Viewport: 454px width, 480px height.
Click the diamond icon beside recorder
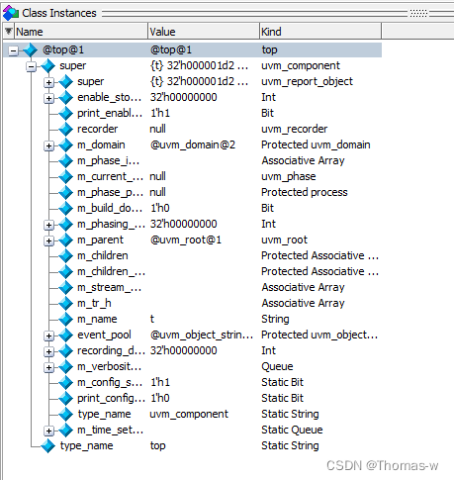pos(65,130)
